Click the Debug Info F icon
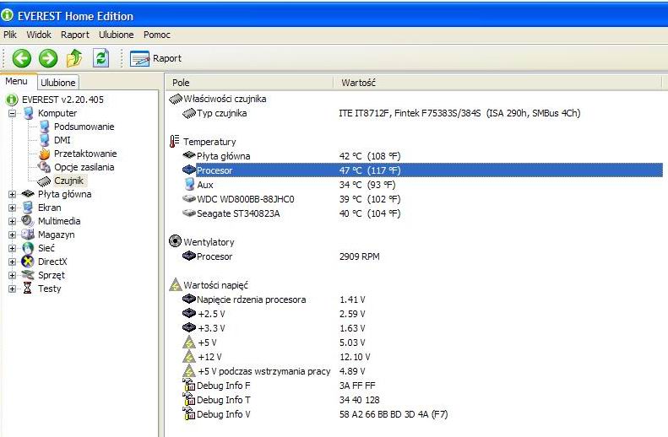 click(188, 385)
